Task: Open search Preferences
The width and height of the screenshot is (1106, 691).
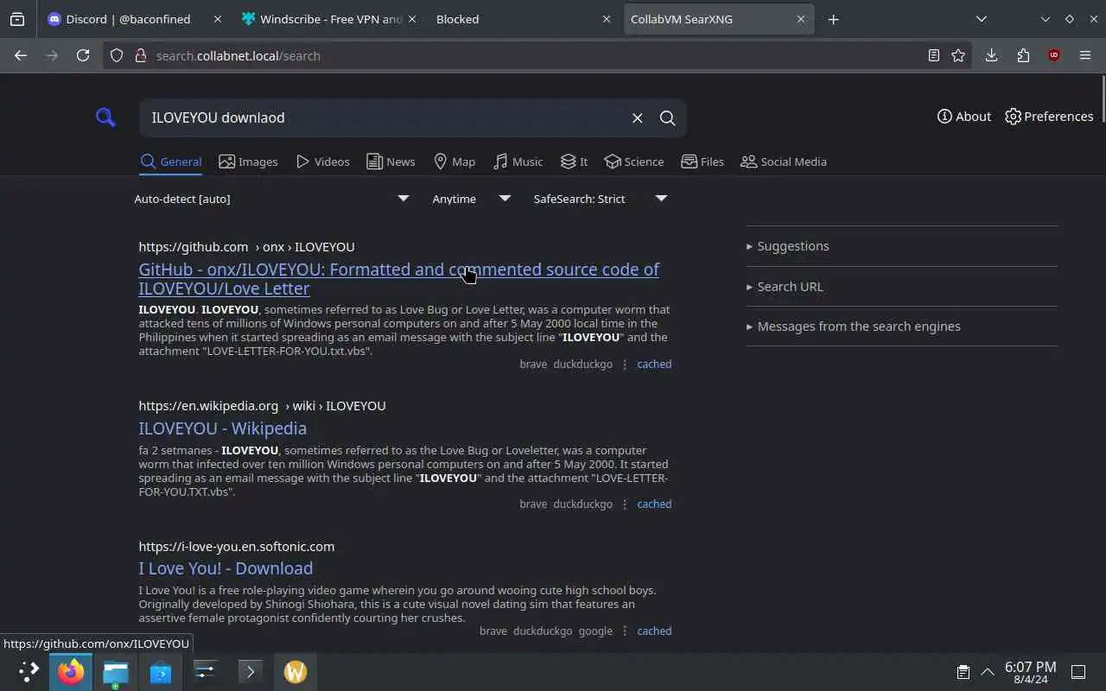Action: click(1049, 117)
